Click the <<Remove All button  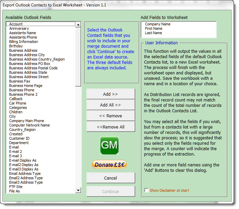click(x=111, y=127)
